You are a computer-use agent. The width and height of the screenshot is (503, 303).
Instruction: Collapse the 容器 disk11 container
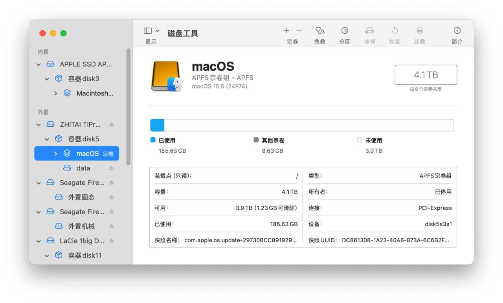47,256
